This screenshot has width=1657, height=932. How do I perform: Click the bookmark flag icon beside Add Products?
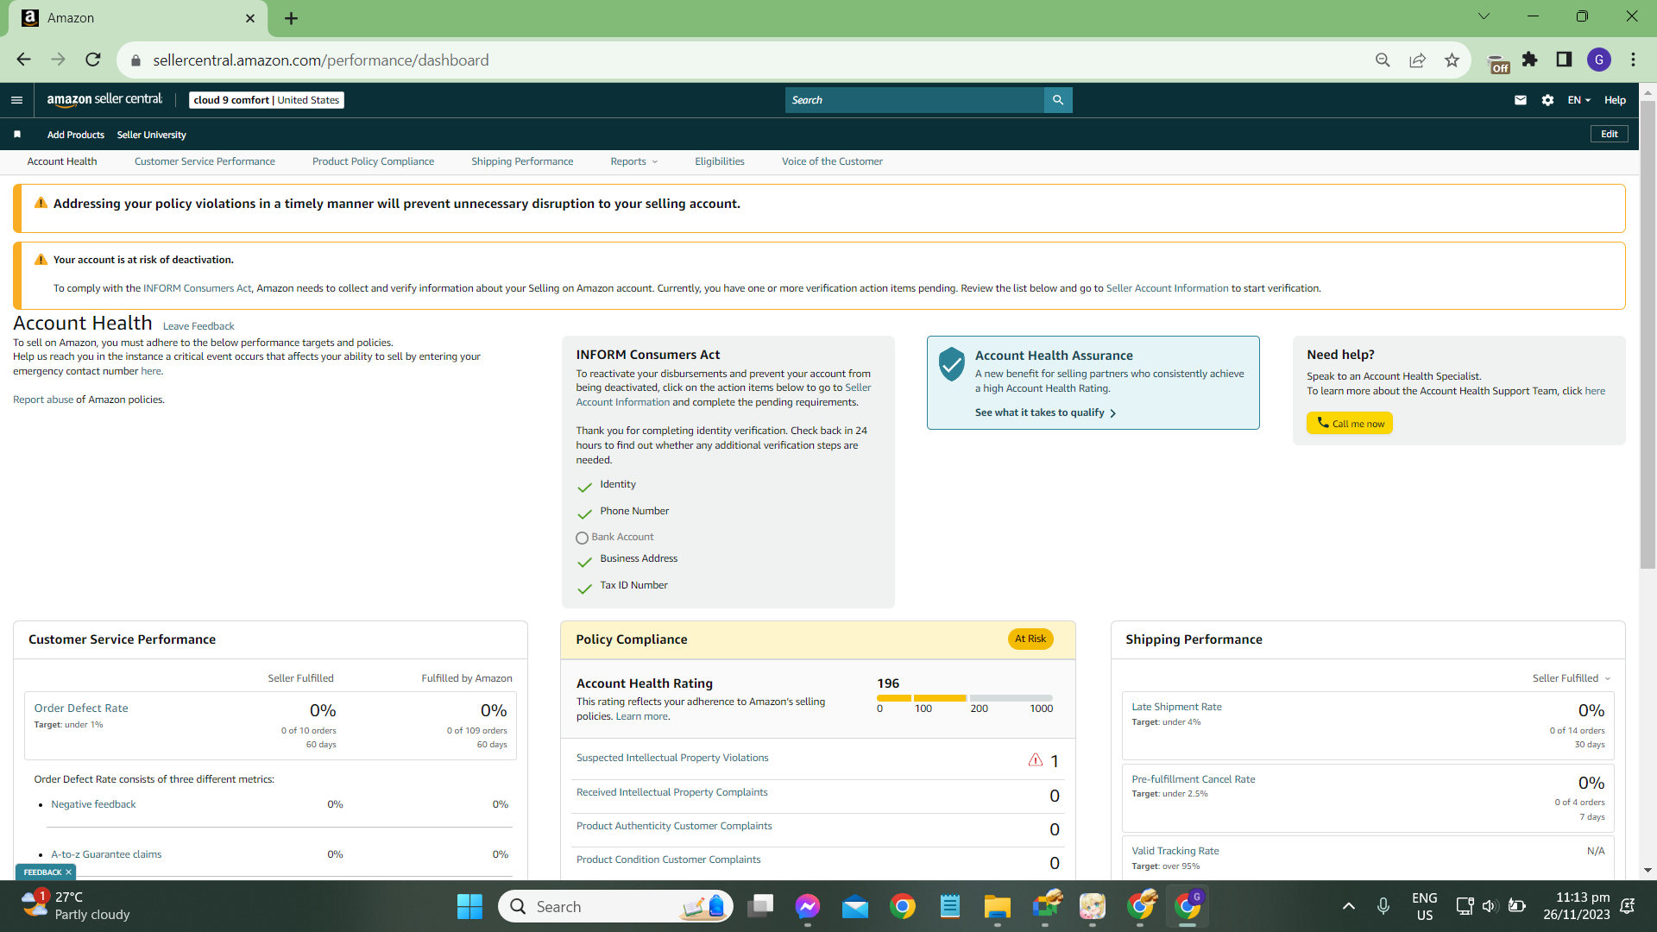[x=17, y=135]
